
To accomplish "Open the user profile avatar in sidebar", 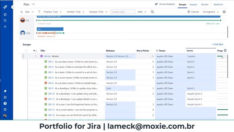I will point(5,115).
